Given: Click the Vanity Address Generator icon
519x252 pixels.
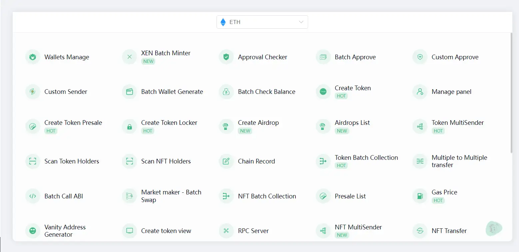Looking at the screenshot, I should tap(33, 231).
